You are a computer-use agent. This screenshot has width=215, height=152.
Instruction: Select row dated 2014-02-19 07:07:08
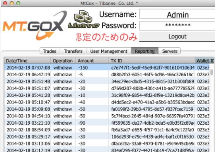pos(107,67)
